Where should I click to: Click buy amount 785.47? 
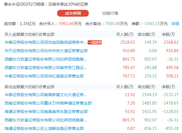coord(129,68)
